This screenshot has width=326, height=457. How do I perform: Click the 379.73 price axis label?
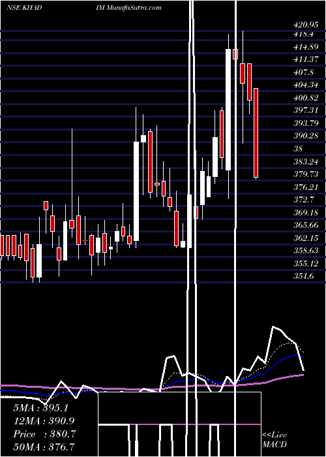pyautogui.click(x=305, y=174)
